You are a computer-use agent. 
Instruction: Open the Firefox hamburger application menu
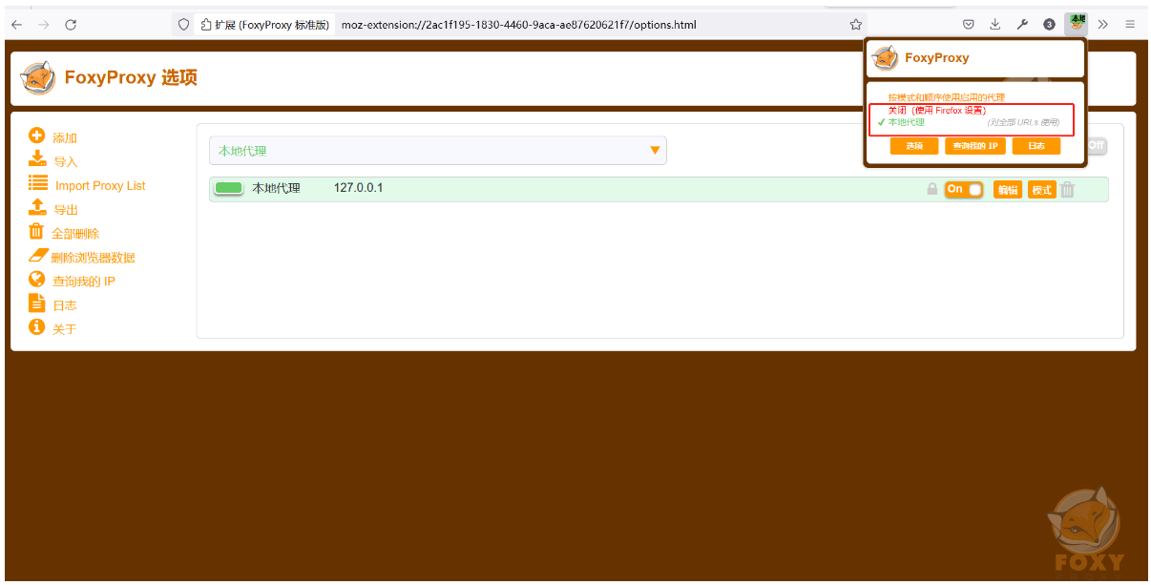1130,25
